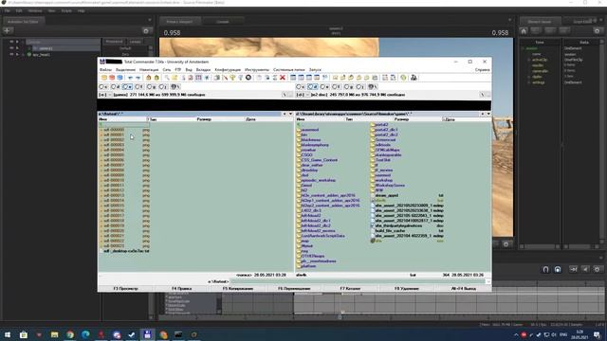The width and height of the screenshot is (607, 341).
Task: Switch to the Primary Viewport tab
Action: click(x=179, y=22)
